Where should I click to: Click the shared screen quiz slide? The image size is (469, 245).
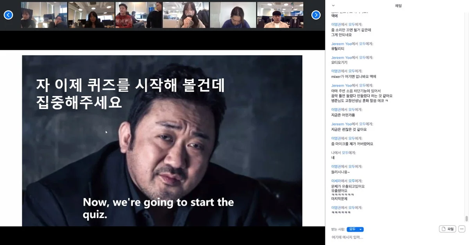(x=162, y=140)
